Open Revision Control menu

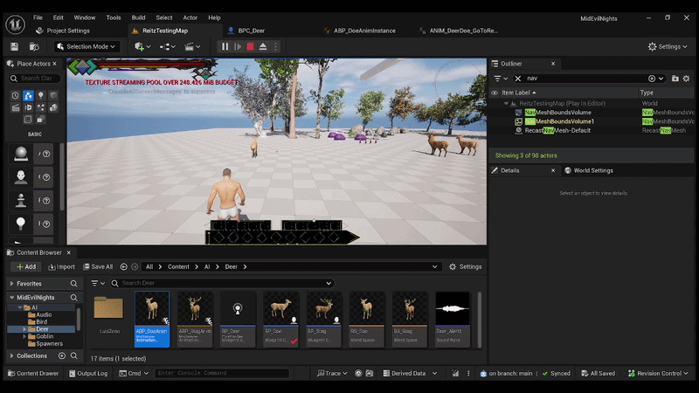[x=658, y=374]
